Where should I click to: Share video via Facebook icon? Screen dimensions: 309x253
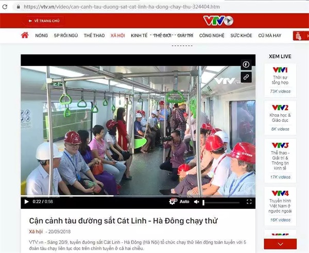click(246, 64)
